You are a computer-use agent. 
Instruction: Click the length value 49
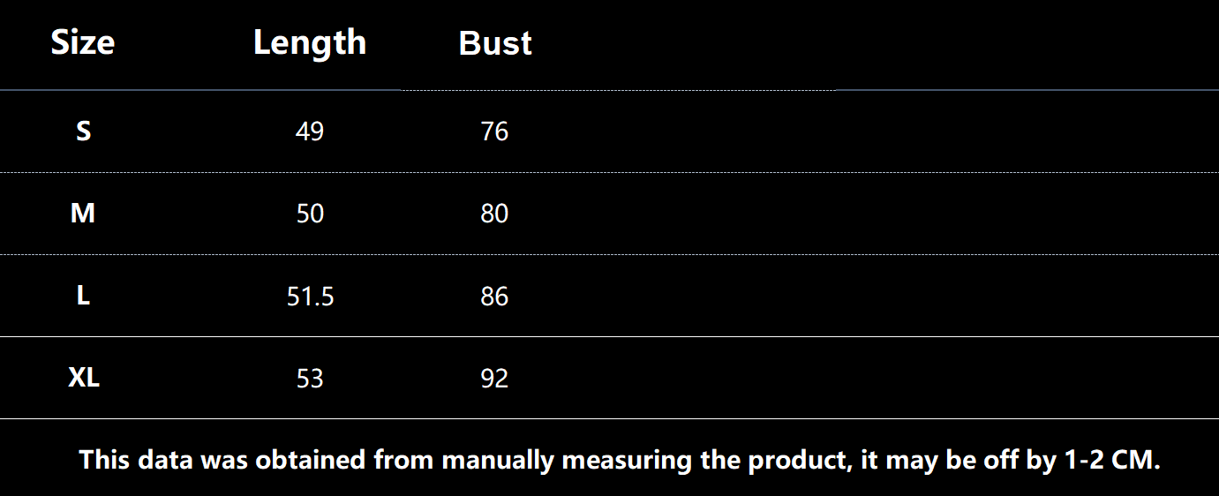tap(310, 132)
